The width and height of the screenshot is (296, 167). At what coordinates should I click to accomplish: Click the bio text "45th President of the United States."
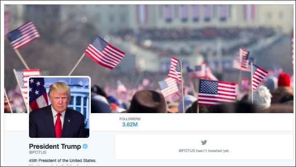click(x=63, y=161)
